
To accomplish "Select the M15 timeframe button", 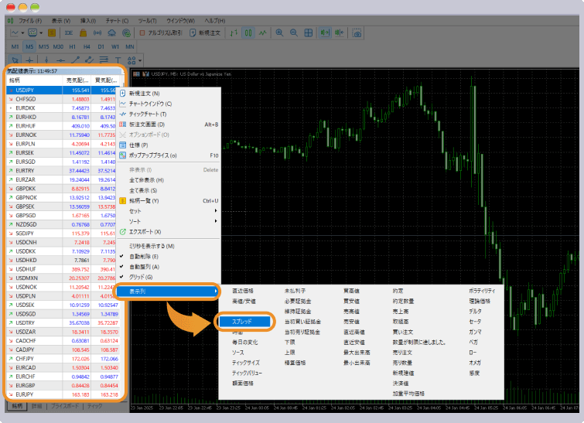I will (43, 46).
